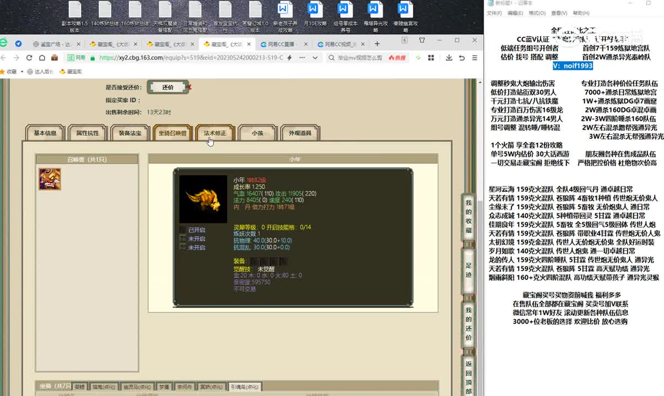
Task: Click the browser URL address field
Action: 190,58
